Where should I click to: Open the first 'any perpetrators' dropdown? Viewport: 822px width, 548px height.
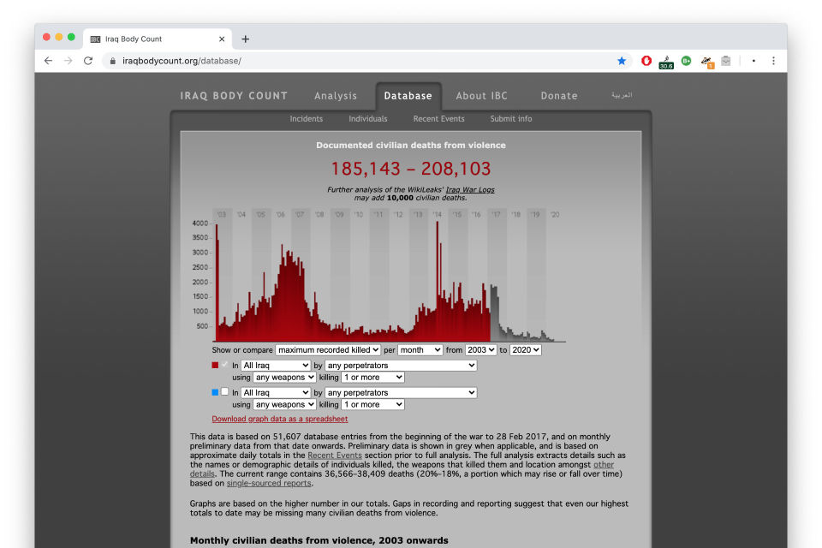coord(400,366)
